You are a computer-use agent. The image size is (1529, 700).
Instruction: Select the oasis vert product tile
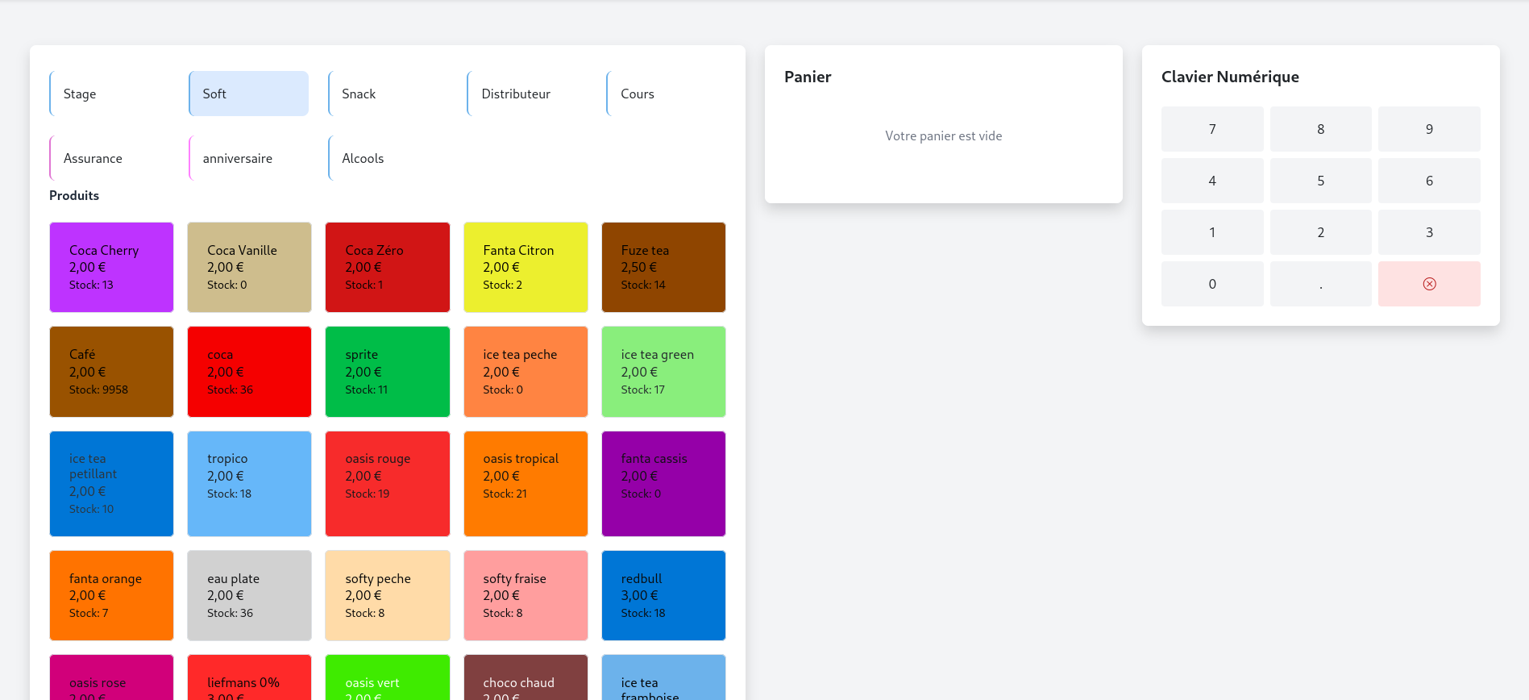tap(388, 677)
